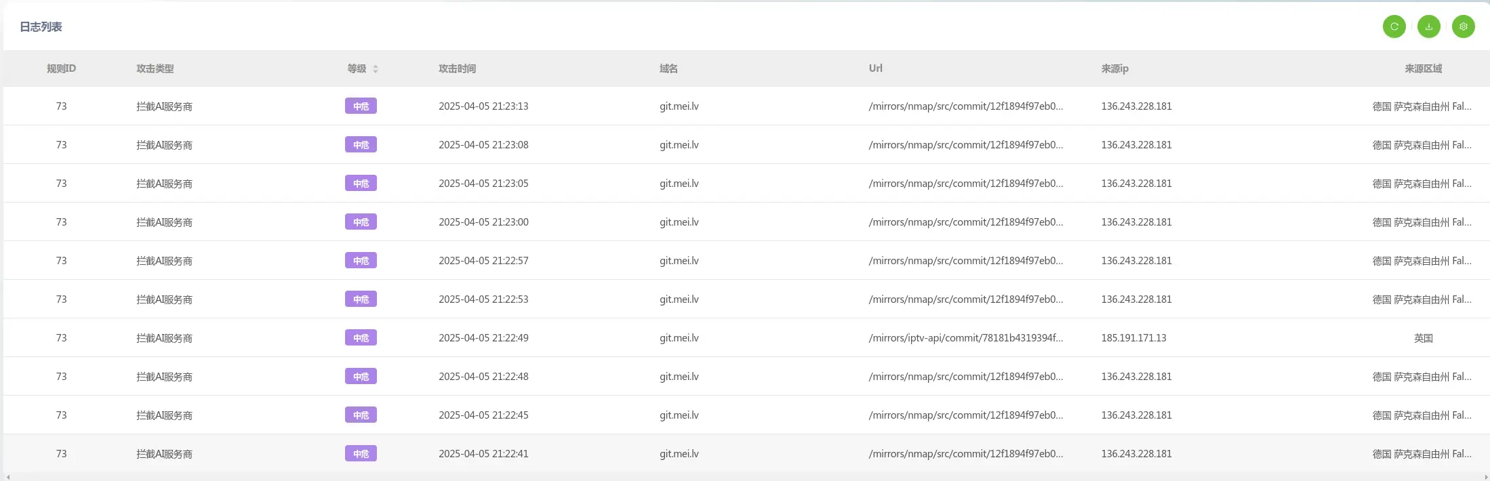Image resolution: width=1490 pixels, height=481 pixels.
Task: Click 中危 badge in the 21:23:13 row
Action: tap(361, 106)
